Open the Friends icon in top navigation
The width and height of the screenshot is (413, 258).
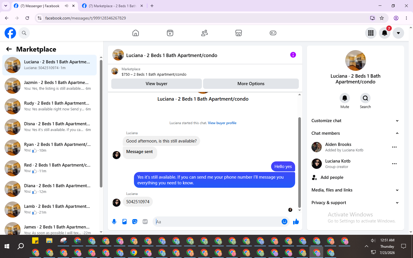204,33
